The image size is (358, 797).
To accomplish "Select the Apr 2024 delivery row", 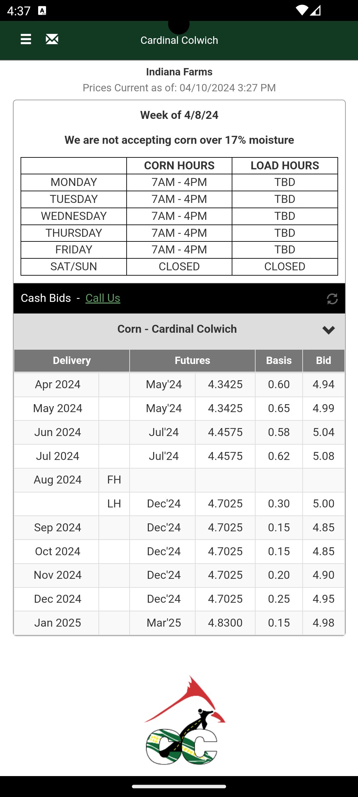I will point(58,384).
